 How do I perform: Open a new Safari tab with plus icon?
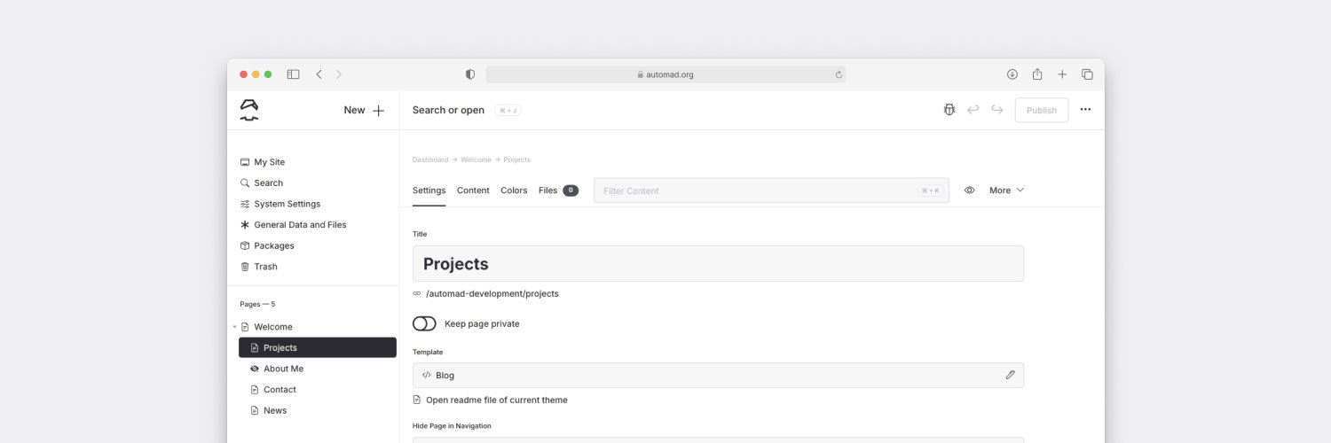tap(1062, 74)
